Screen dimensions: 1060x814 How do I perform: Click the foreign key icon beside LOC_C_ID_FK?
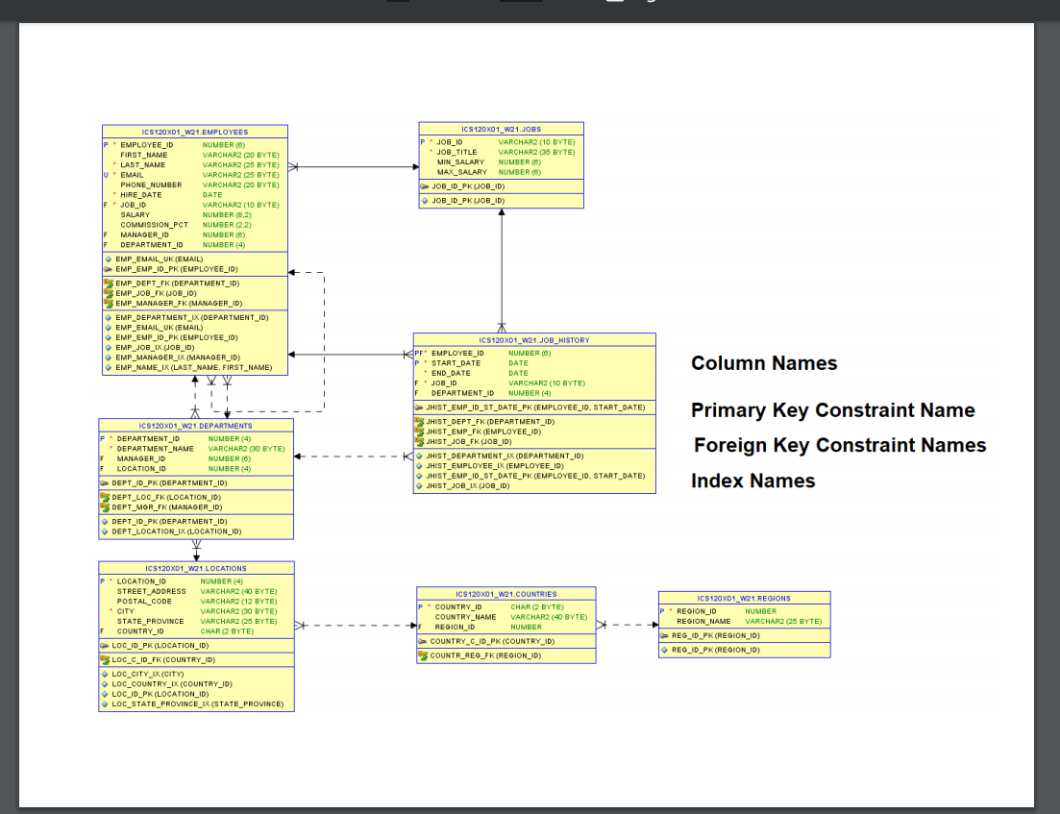coord(104,660)
